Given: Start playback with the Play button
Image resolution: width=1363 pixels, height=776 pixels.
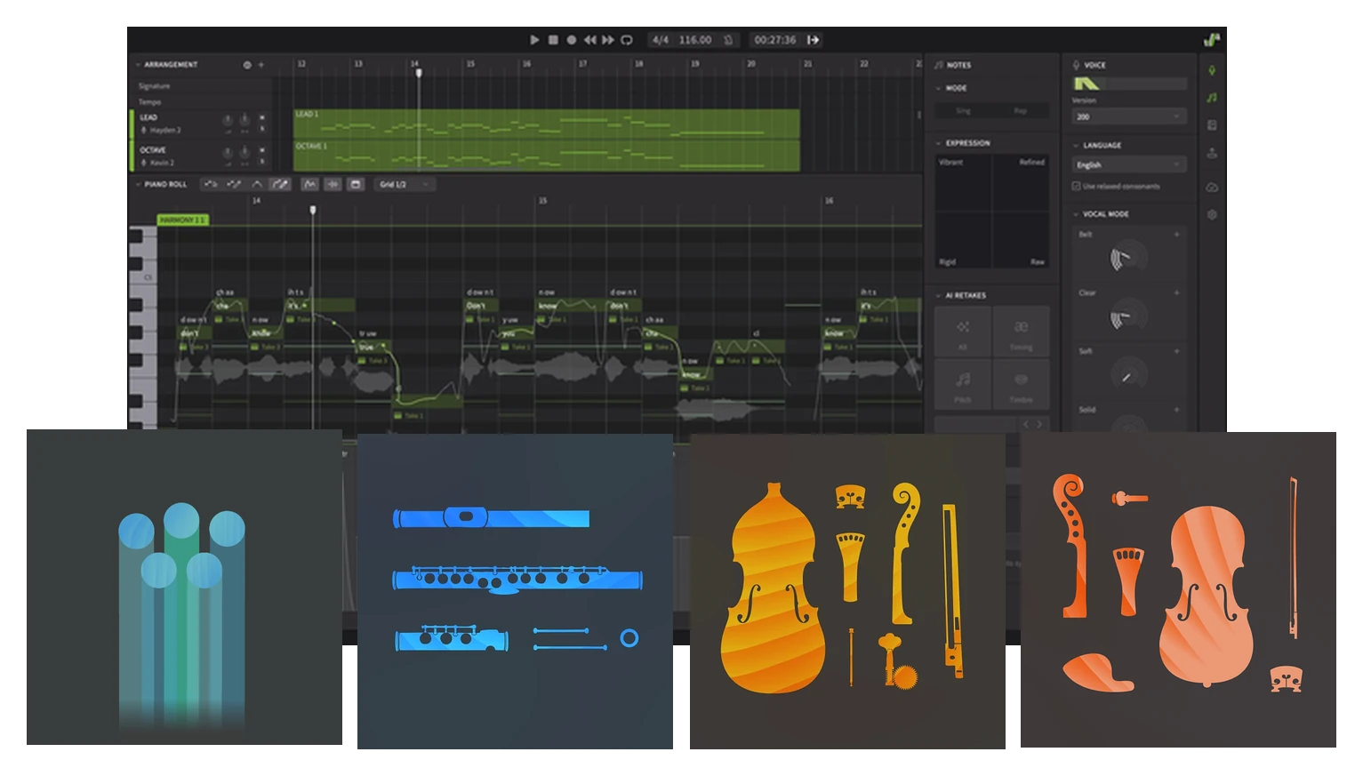Looking at the screenshot, I should click(x=534, y=40).
